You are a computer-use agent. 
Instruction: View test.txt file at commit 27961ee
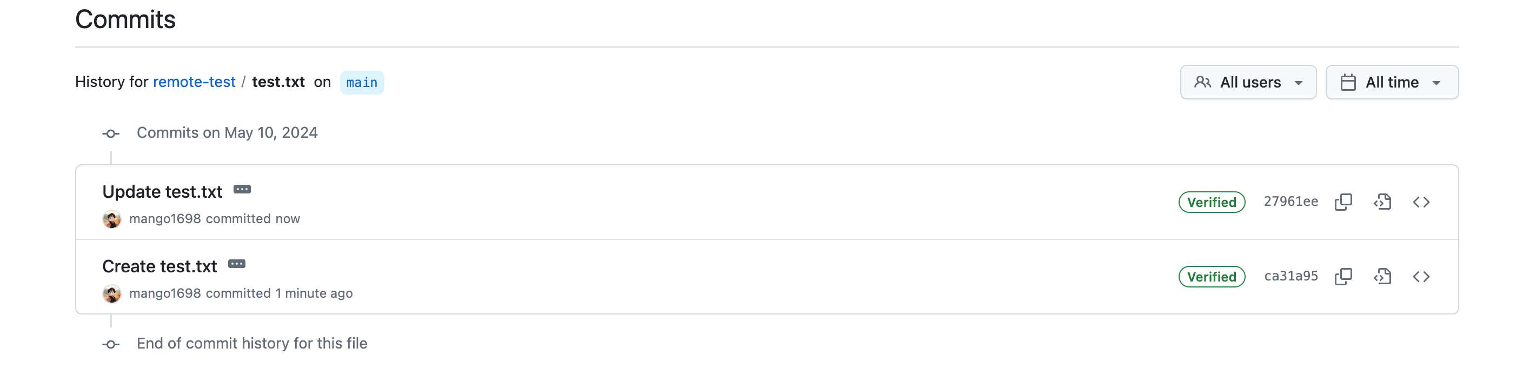(x=1382, y=202)
